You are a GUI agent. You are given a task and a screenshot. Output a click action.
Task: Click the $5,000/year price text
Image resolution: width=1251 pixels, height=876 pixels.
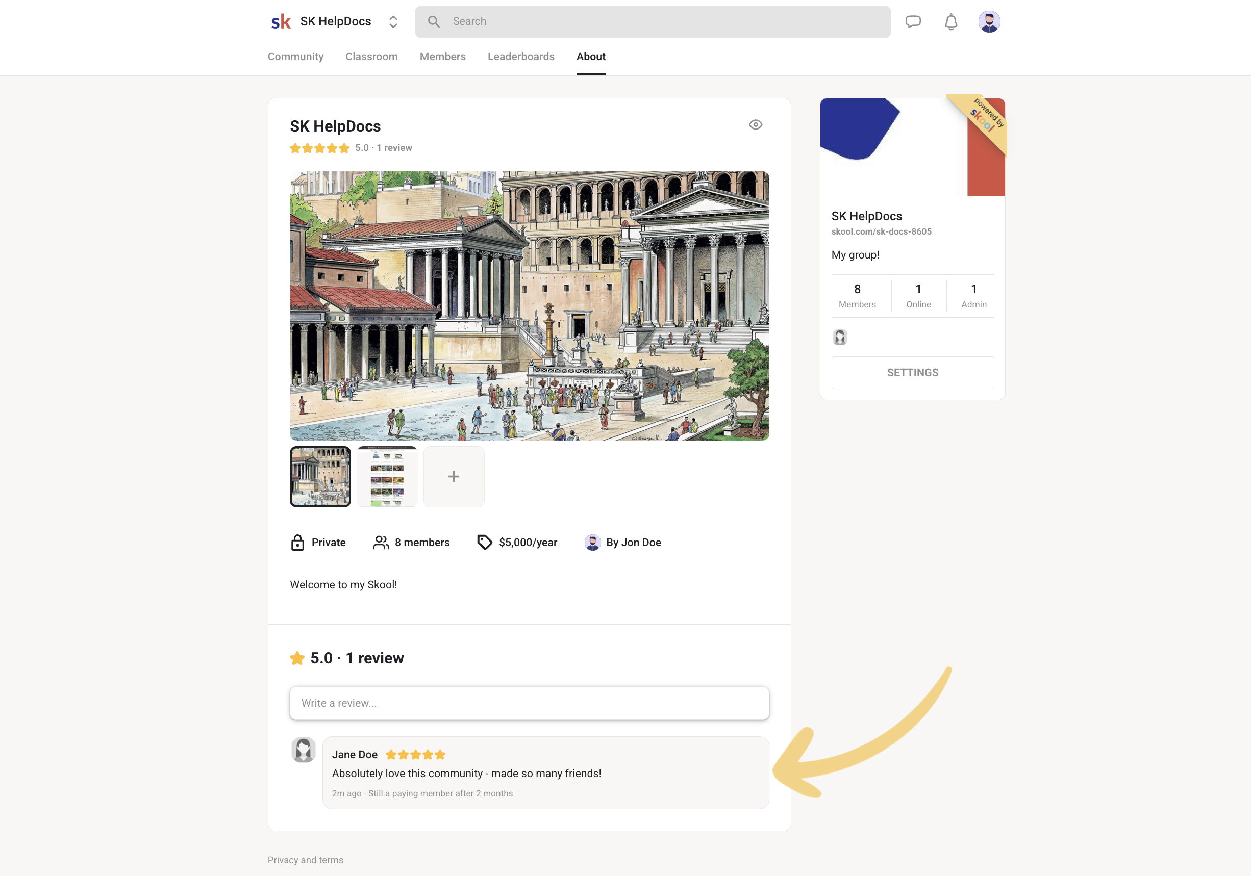528,542
